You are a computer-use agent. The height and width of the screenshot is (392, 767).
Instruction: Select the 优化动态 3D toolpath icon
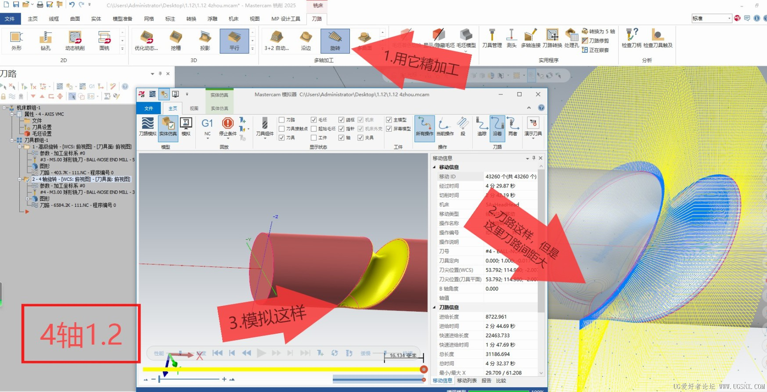coord(146,41)
